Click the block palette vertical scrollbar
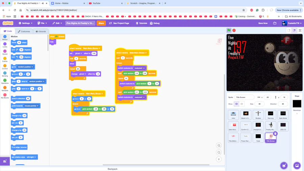This screenshot has height=171, width=304. (48, 43)
